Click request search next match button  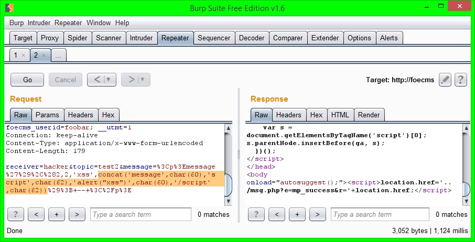click(x=77, y=214)
